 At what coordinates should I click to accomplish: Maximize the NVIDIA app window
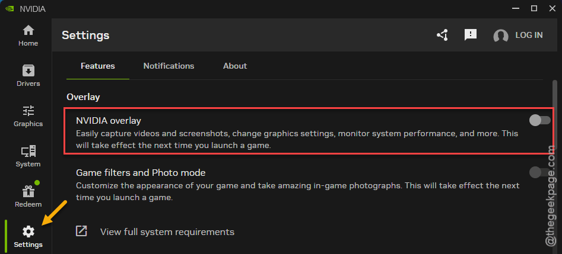click(534, 8)
